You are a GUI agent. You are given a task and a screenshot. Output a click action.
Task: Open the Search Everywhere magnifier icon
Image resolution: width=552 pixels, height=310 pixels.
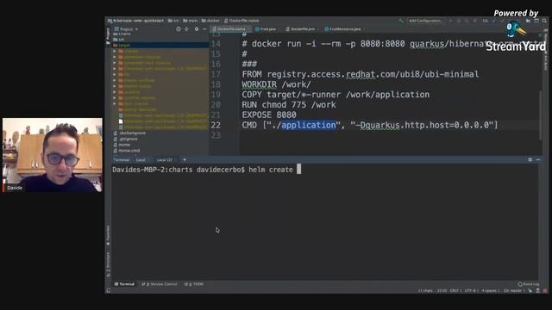click(x=544, y=21)
